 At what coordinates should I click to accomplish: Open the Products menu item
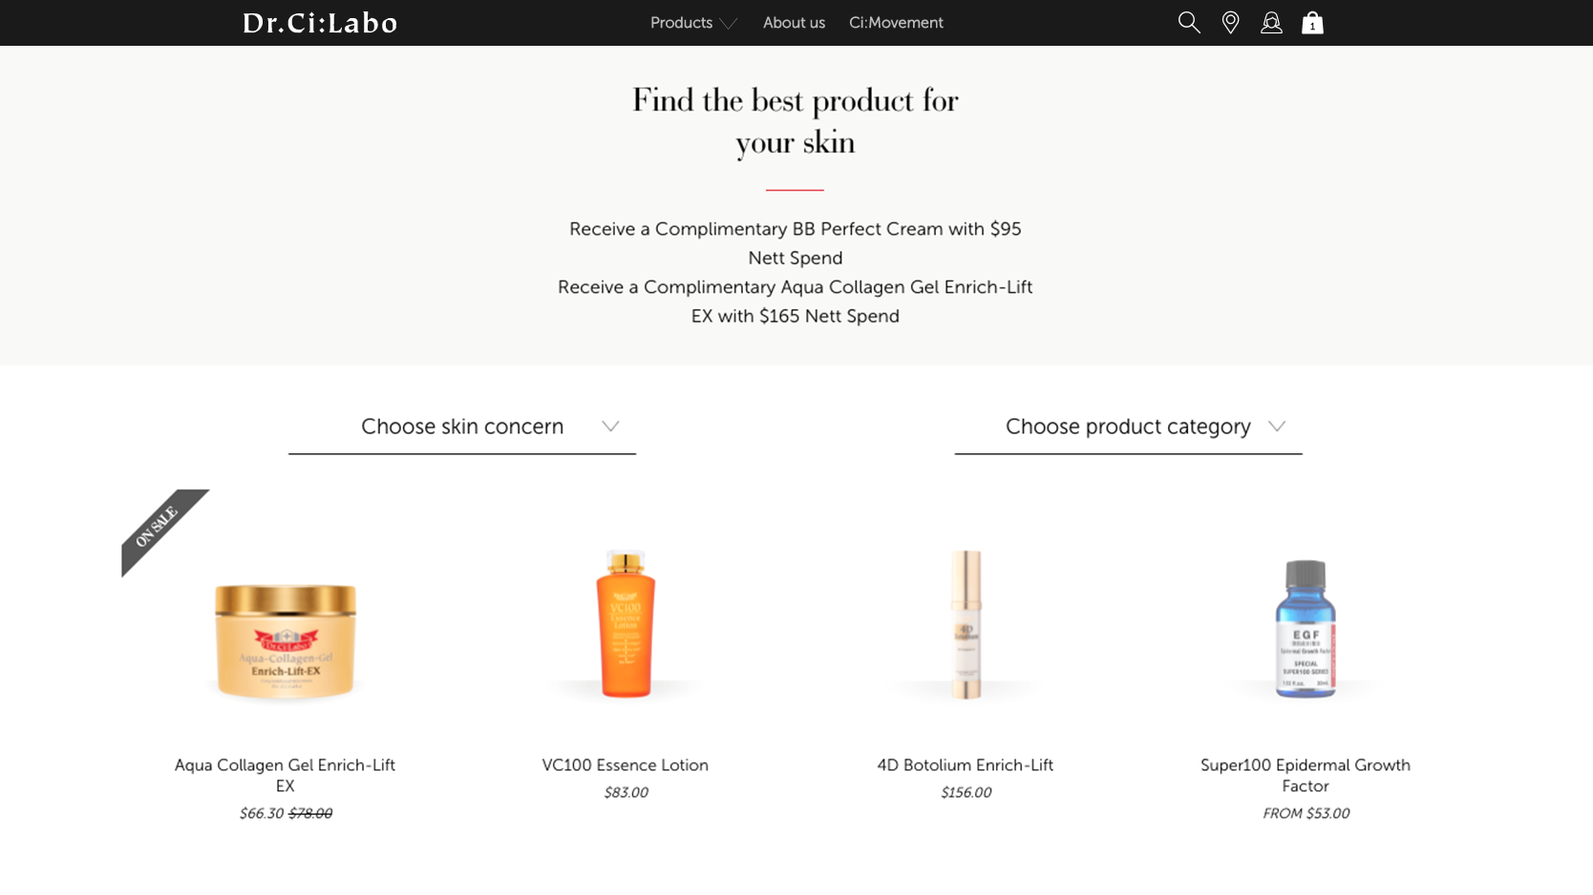click(681, 23)
